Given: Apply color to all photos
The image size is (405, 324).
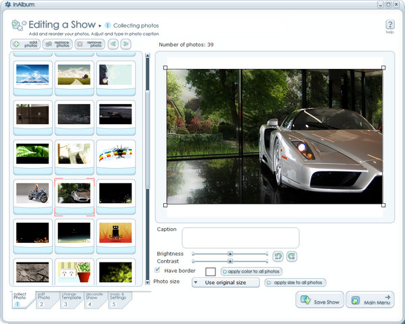Looking at the screenshot, I should [x=251, y=271].
